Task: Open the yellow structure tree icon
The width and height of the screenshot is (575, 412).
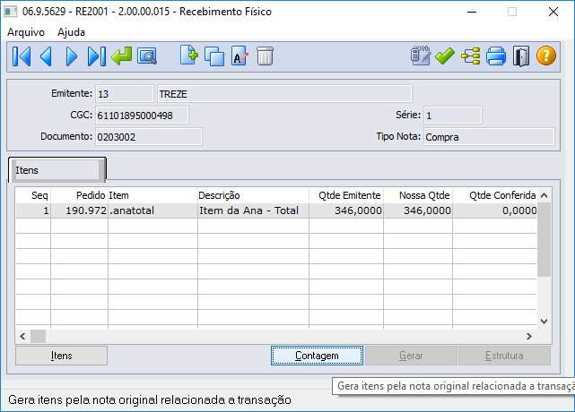Action: (x=470, y=56)
